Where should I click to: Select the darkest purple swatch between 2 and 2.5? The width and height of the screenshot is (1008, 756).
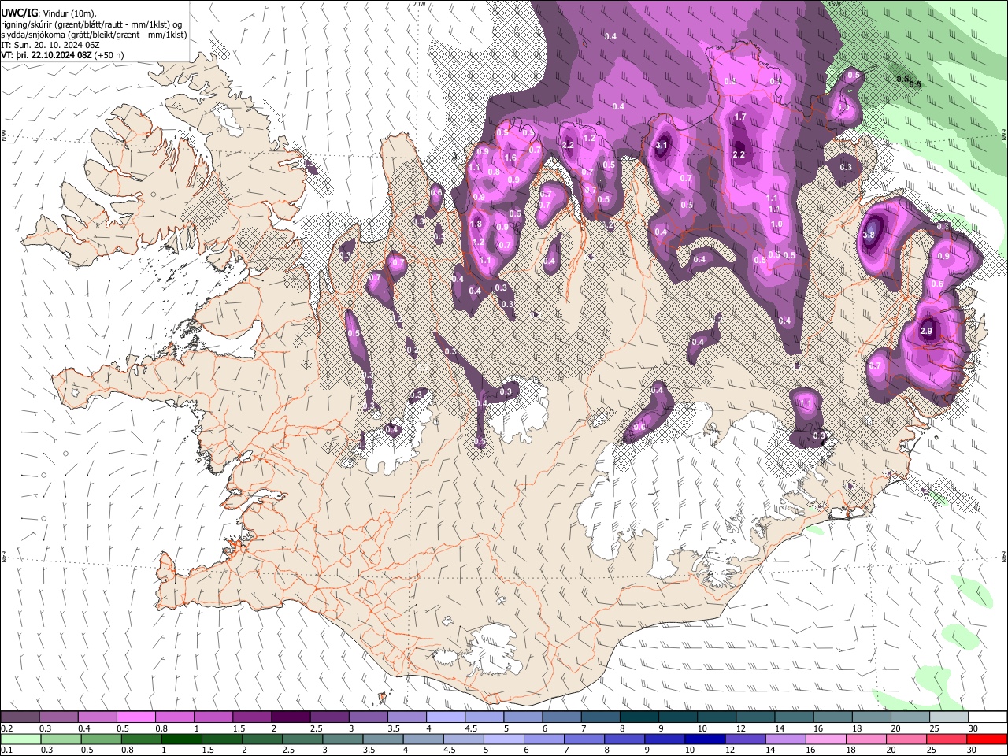pos(290,717)
